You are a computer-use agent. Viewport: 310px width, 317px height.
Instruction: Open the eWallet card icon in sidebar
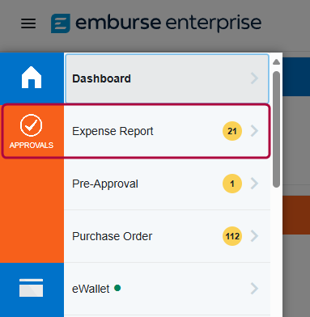[x=31, y=288]
